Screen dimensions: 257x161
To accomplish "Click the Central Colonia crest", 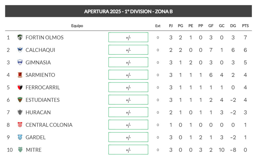I will 20,125.
